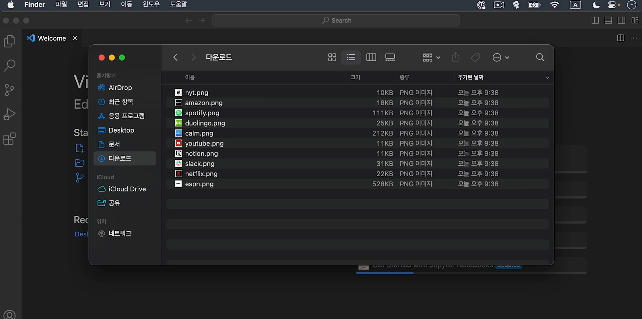This screenshot has height=319, width=642.
Task: Open the input source menu in menu bar
Action: [575, 5]
